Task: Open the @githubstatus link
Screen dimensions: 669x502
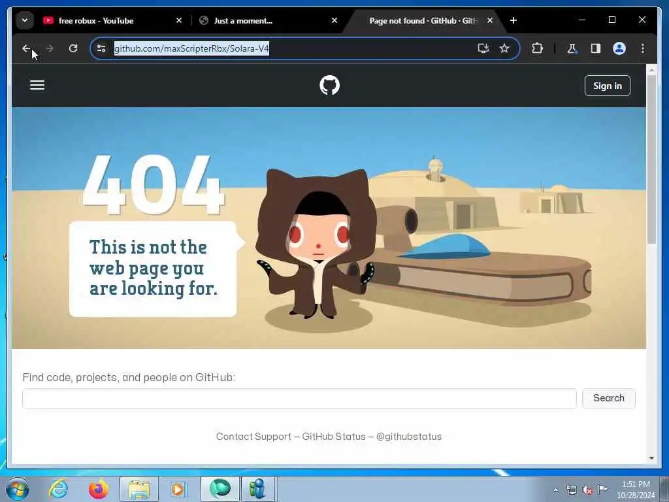Action: (x=409, y=437)
